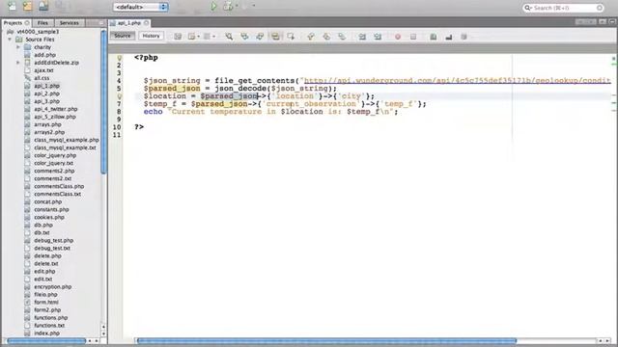Viewport: 618px width, 347px height.
Task: Click the editor horizontal scrollbar
Action: click(x=326, y=340)
